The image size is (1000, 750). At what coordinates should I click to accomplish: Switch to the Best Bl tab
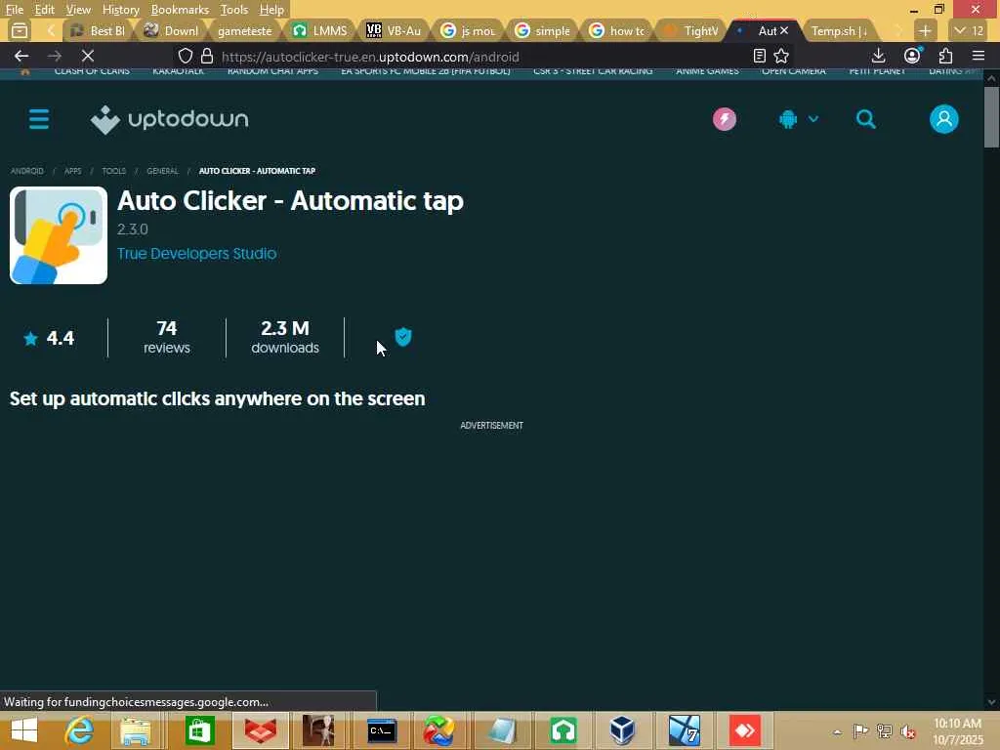(98, 30)
